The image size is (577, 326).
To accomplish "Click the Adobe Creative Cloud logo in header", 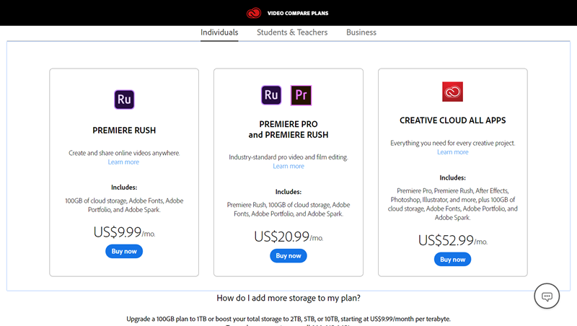I will click(x=253, y=12).
